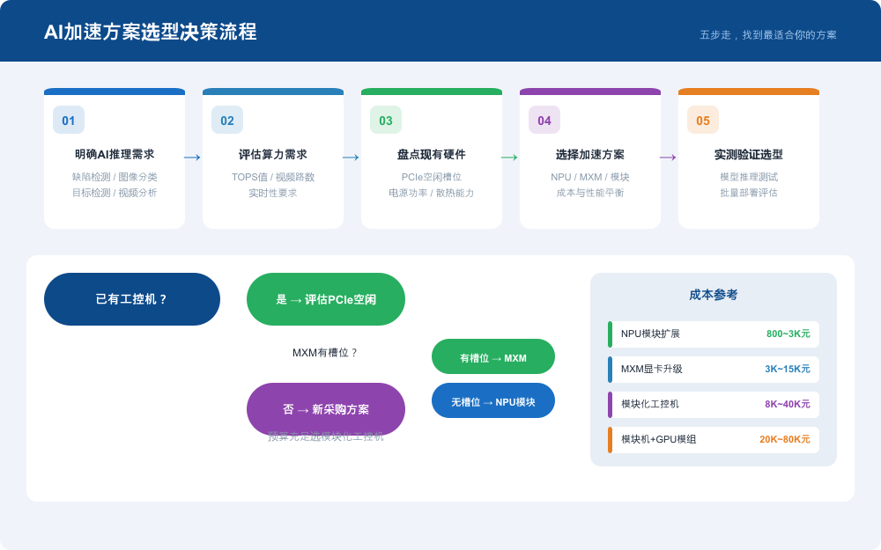
Task: Click the step 05 number badge
Action: click(701, 120)
